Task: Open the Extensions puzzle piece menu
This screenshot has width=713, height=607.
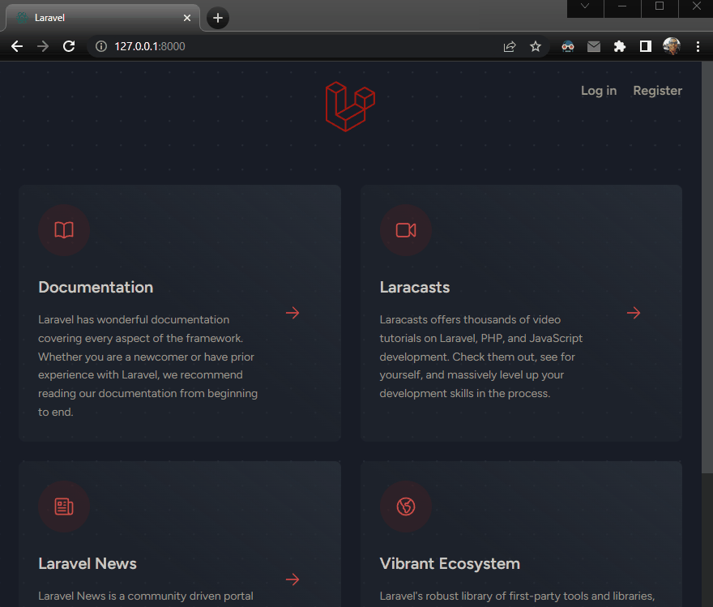Action: pos(619,46)
